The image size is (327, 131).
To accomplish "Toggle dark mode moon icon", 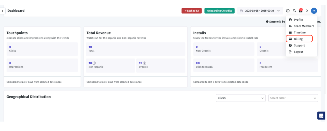I will click(307, 11).
